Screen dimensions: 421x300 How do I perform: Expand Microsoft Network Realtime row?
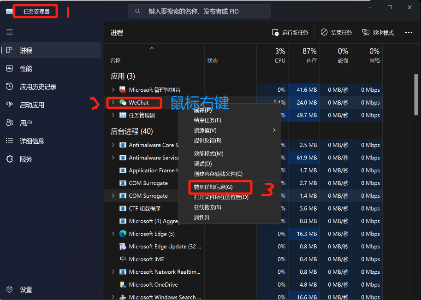113,272
